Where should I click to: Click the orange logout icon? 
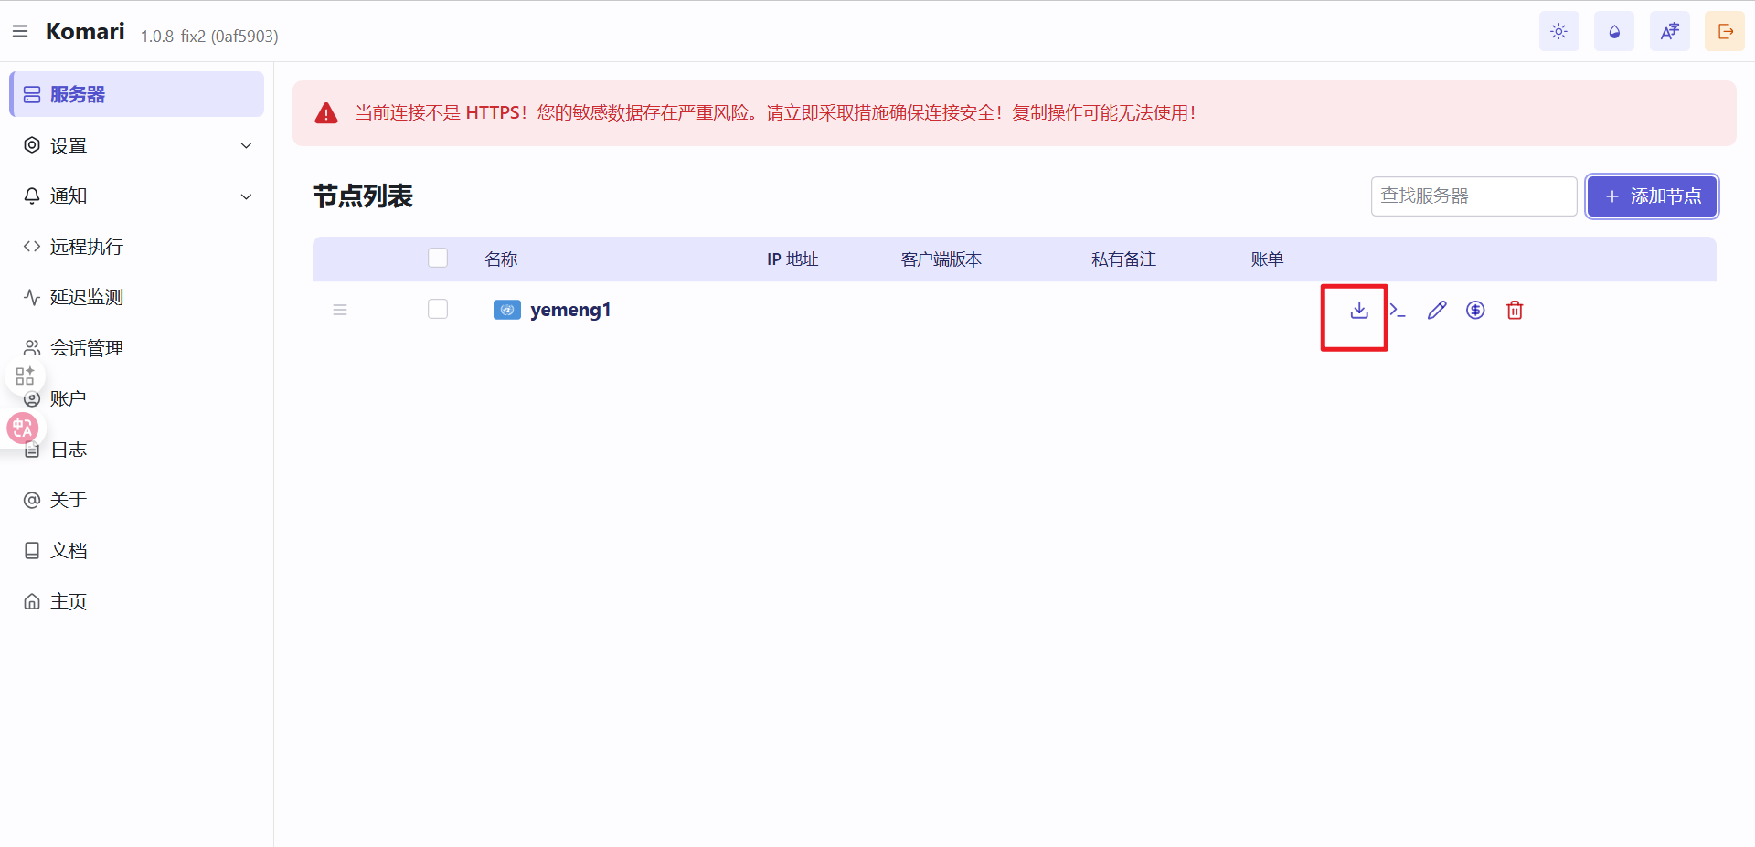[x=1725, y=32]
